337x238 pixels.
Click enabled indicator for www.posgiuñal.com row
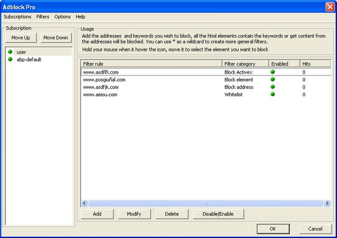(273, 79)
